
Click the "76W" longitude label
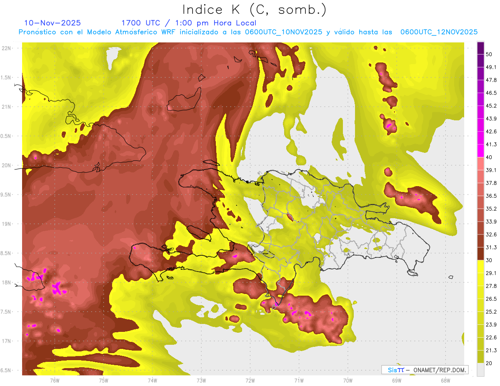coord(55,381)
